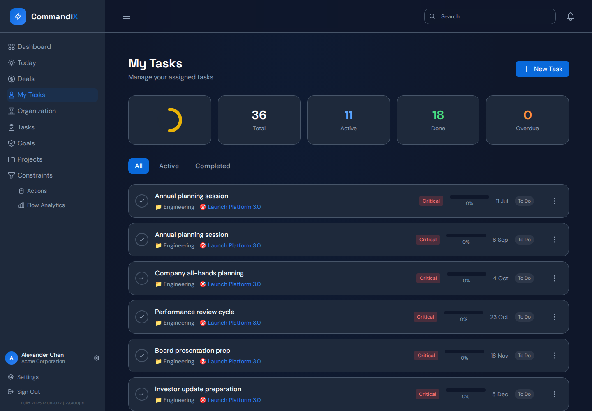Click the Deals dollar icon
The width and height of the screenshot is (592, 411).
point(12,79)
